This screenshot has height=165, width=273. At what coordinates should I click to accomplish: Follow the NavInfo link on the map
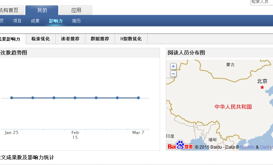(247, 147)
